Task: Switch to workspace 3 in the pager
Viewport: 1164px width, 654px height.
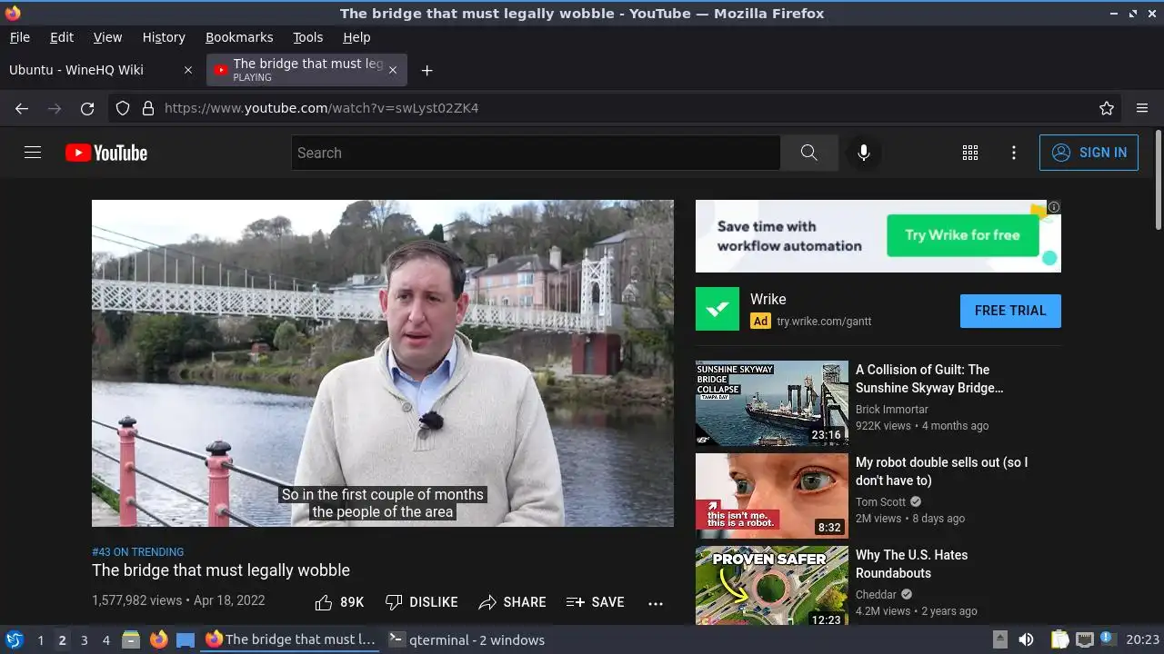Action: [84, 640]
